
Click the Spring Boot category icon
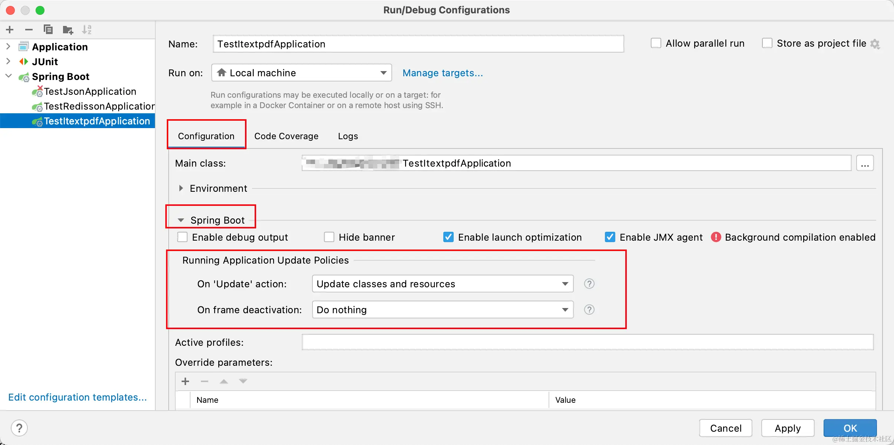click(x=24, y=77)
